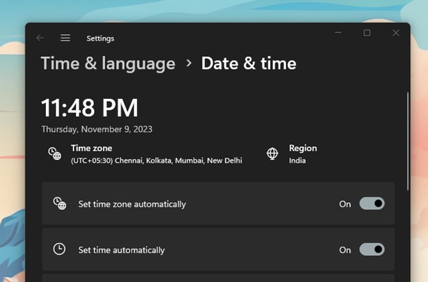Click the icon beside Set time zone automatically
The image size is (428, 282).
click(60, 204)
